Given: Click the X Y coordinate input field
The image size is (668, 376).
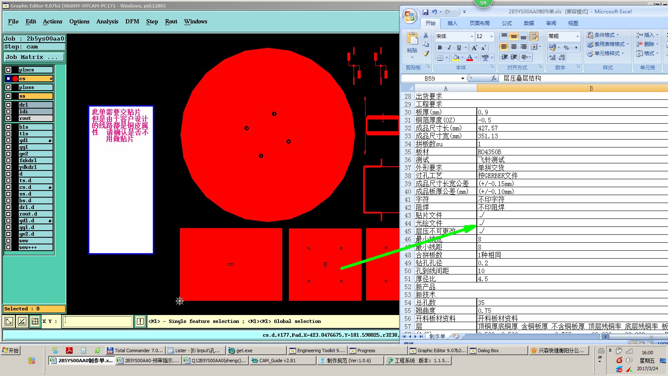Looking at the screenshot, I should 98,321.
